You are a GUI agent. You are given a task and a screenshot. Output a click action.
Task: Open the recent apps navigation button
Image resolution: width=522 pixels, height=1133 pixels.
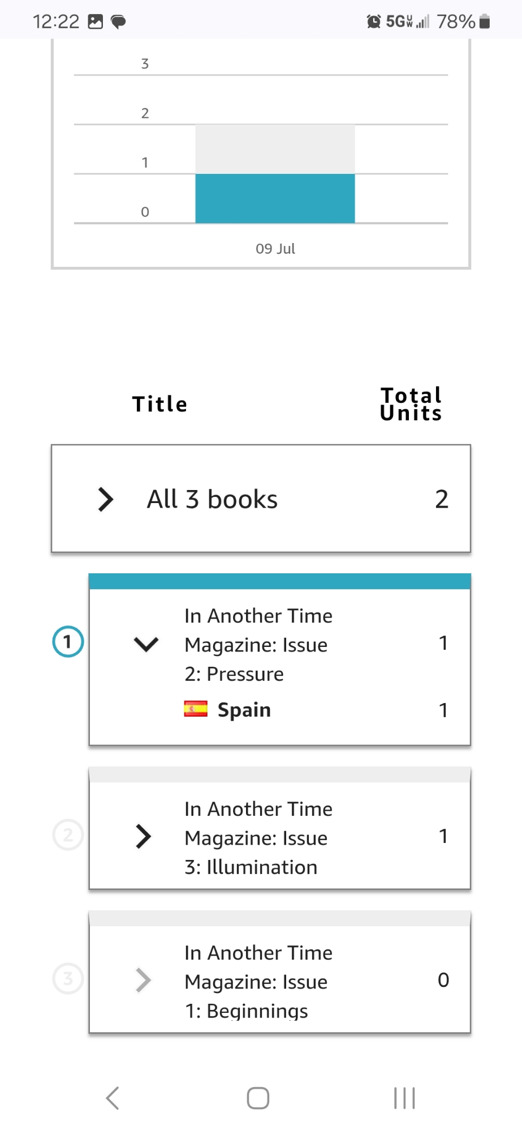pyautogui.click(x=404, y=1098)
